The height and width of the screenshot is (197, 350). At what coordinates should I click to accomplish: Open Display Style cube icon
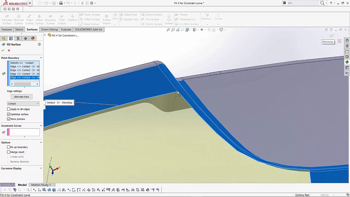pos(195,30)
